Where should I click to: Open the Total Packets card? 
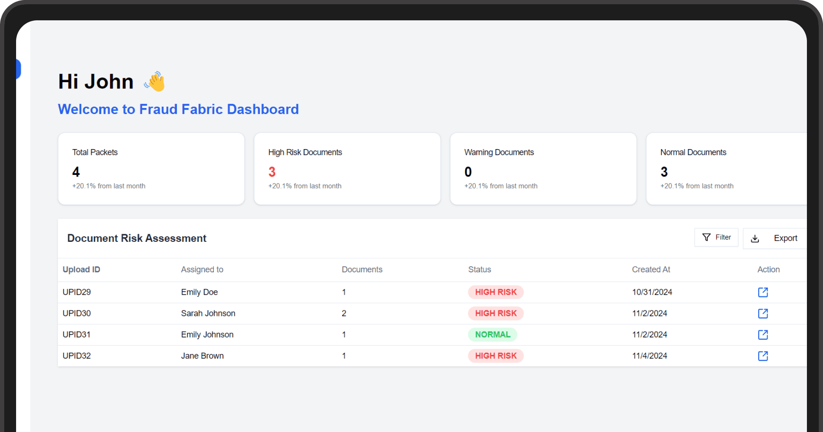(151, 169)
